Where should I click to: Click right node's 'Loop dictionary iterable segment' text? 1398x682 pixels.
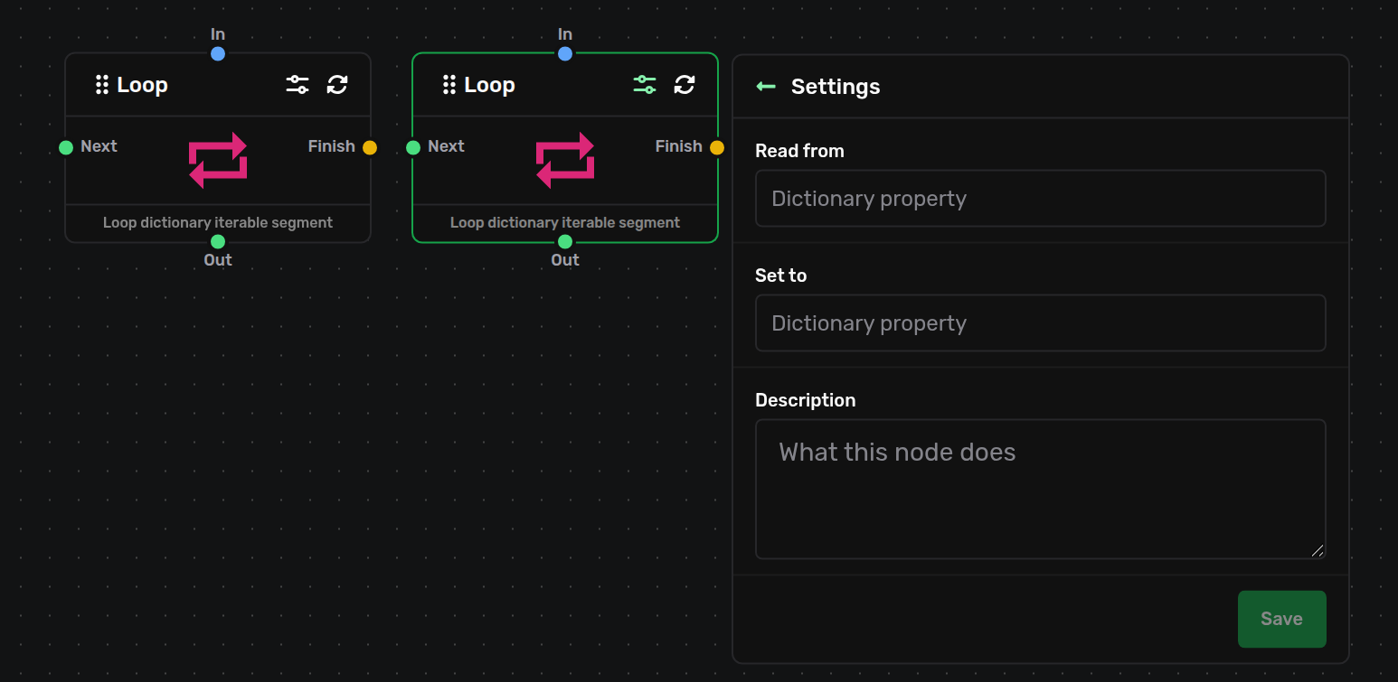coord(565,222)
